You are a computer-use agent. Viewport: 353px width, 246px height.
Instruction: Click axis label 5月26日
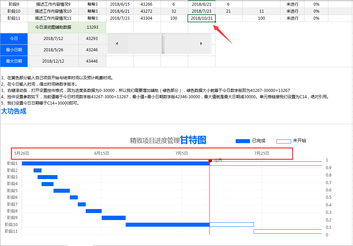click(22, 153)
